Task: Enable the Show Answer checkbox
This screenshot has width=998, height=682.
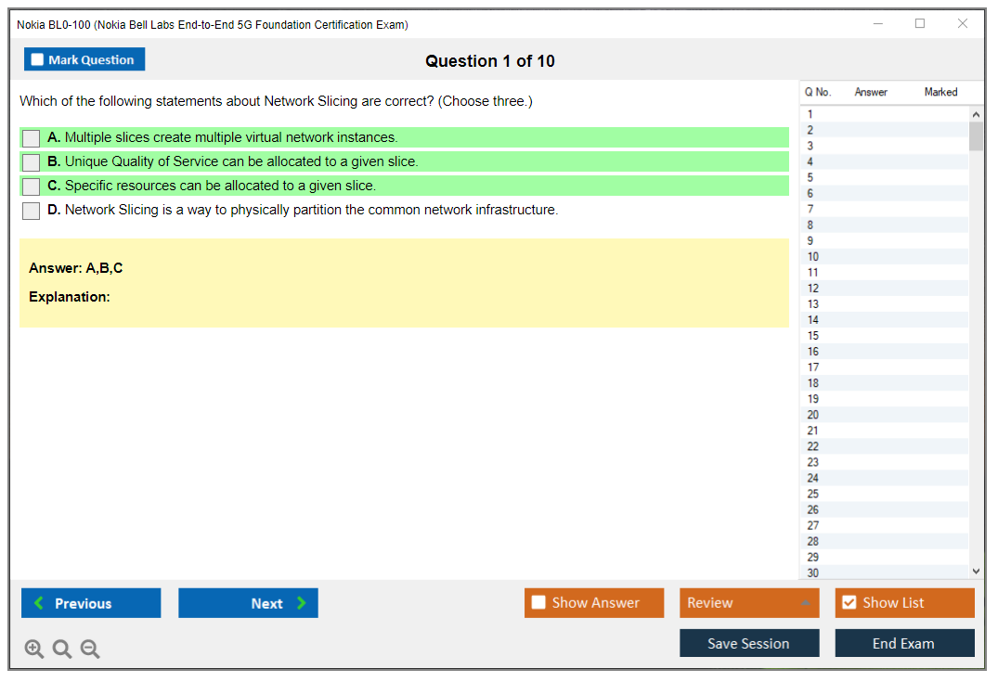Action: (x=539, y=603)
